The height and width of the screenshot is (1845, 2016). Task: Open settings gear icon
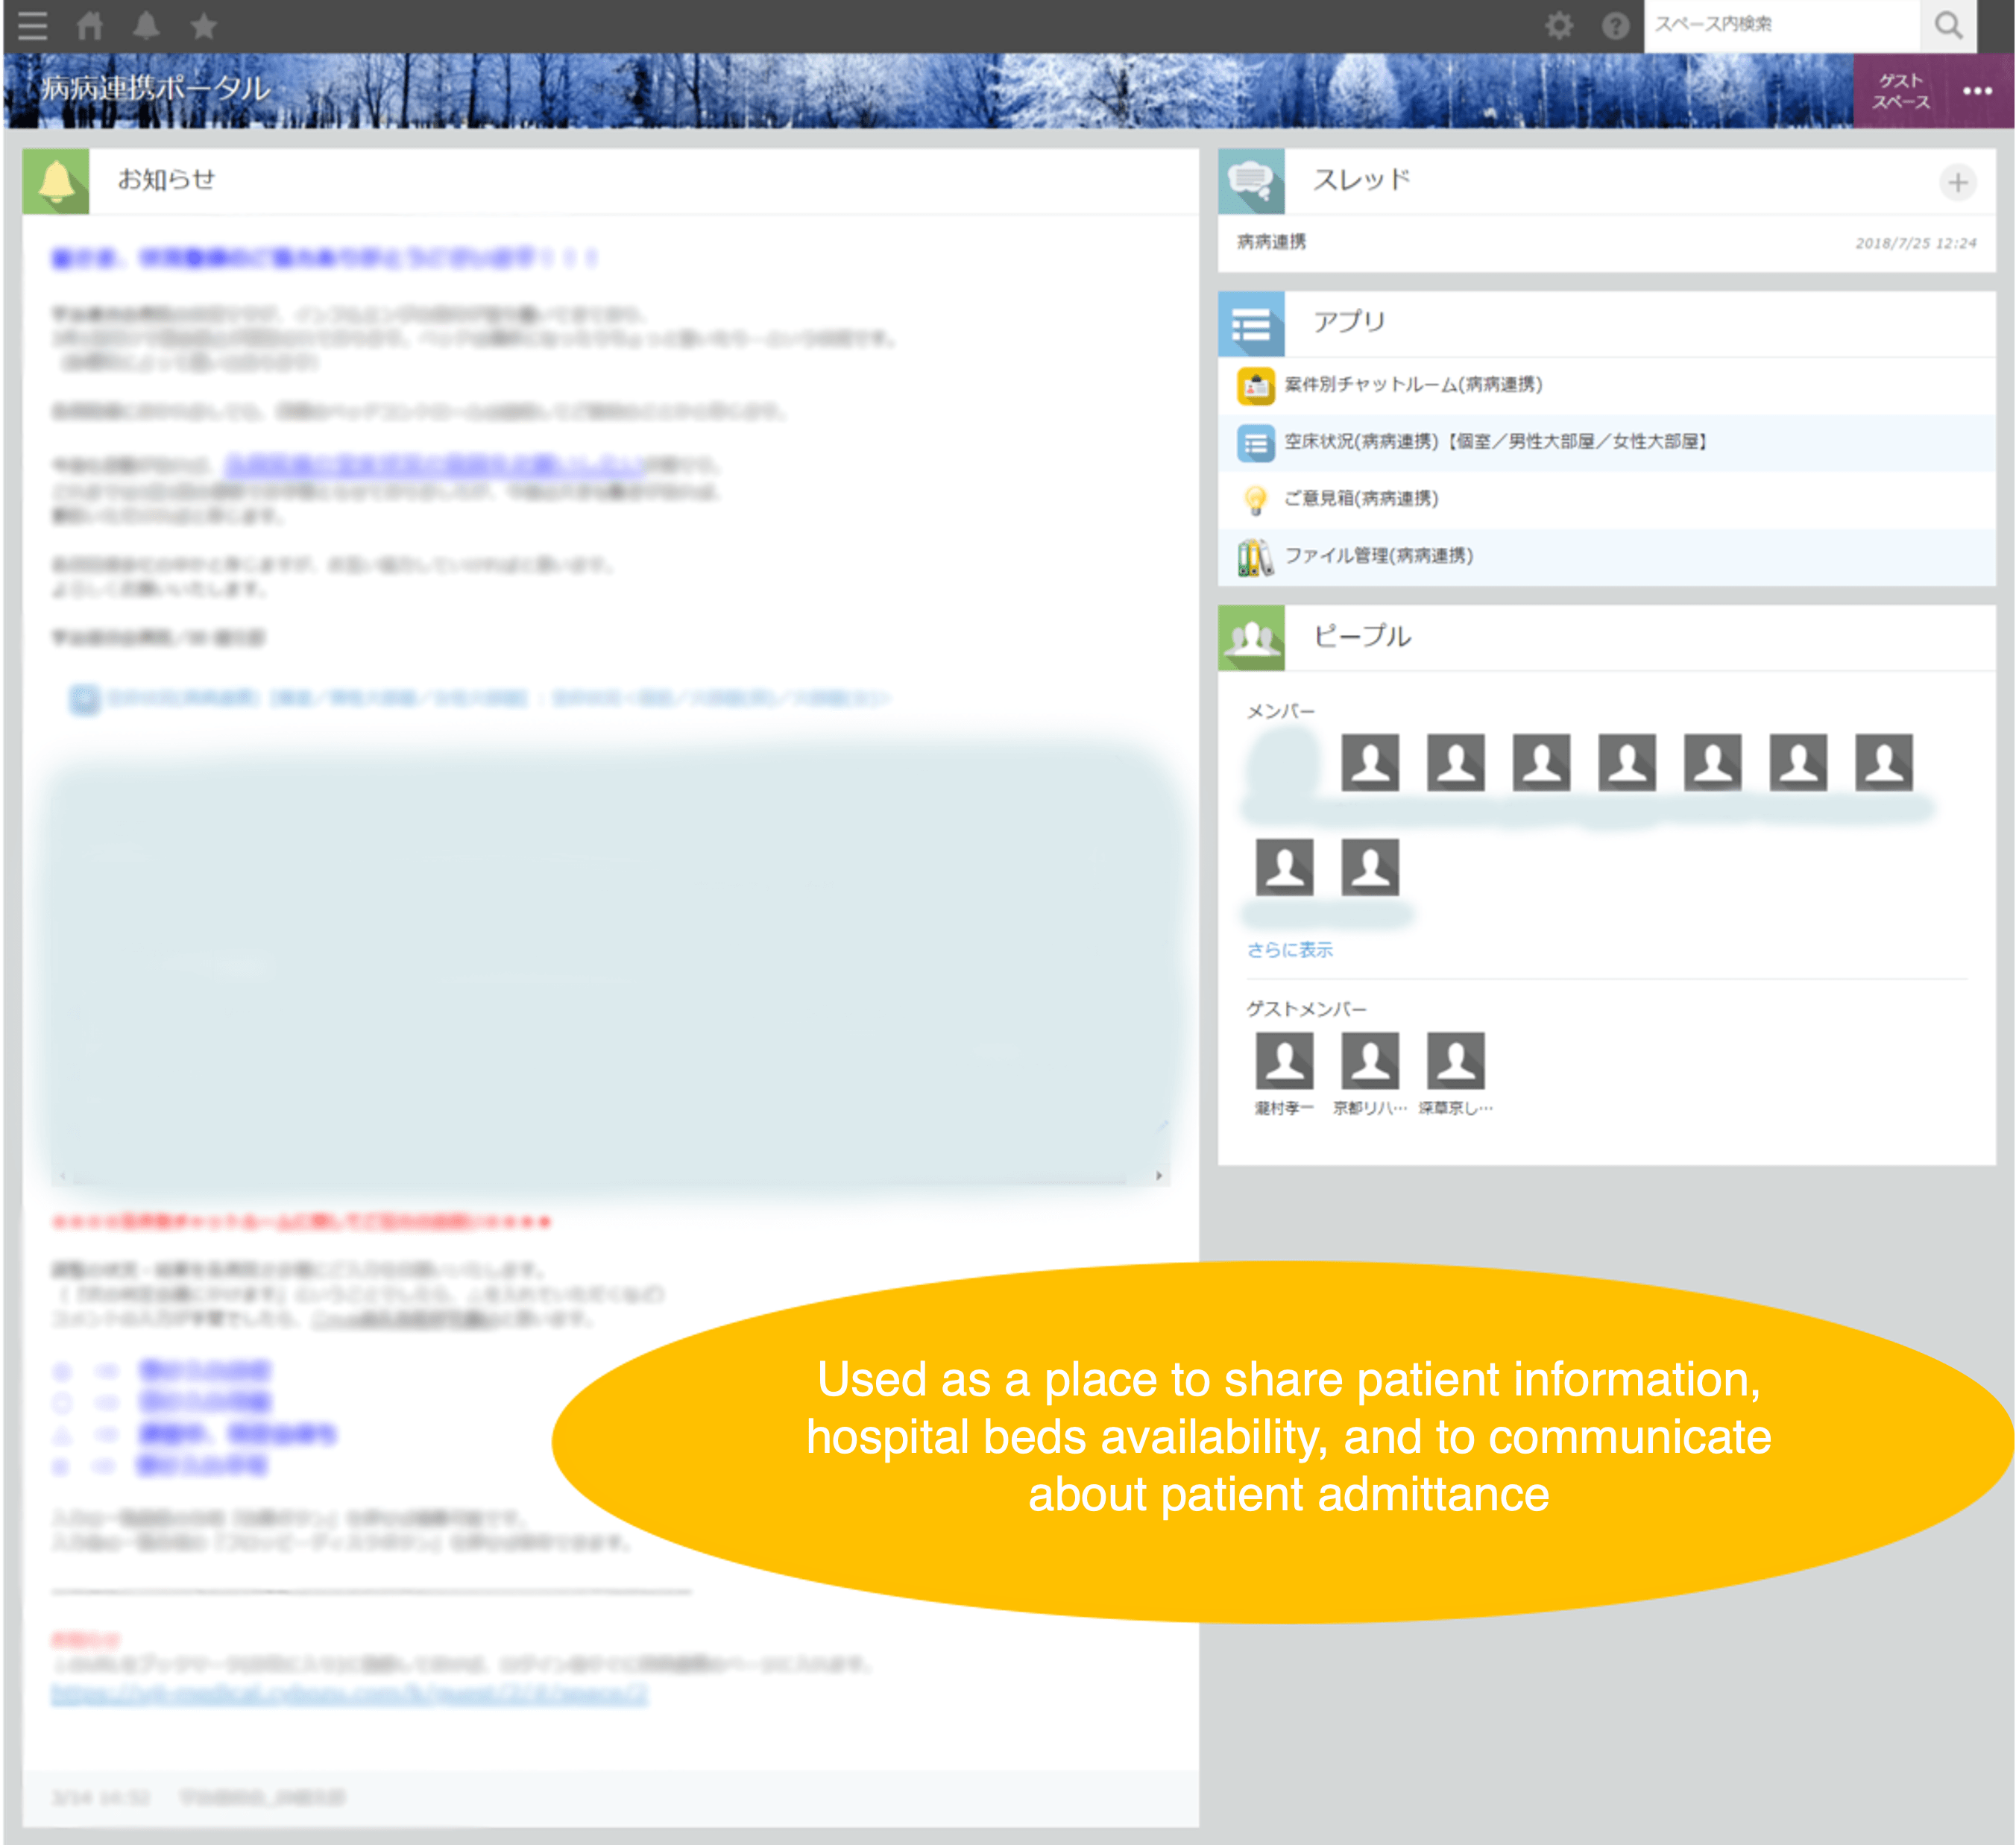[1559, 25]
